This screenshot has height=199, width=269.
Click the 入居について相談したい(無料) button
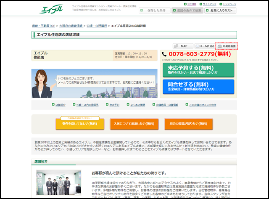pyautogui.click(x=134, y=124)
